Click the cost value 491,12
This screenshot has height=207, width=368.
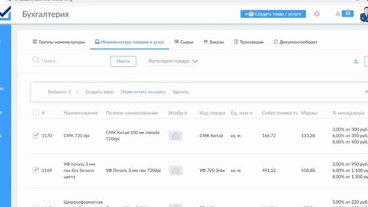click(x=269, y=170)
